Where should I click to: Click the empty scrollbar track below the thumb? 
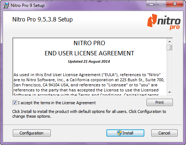pos(170,70)
